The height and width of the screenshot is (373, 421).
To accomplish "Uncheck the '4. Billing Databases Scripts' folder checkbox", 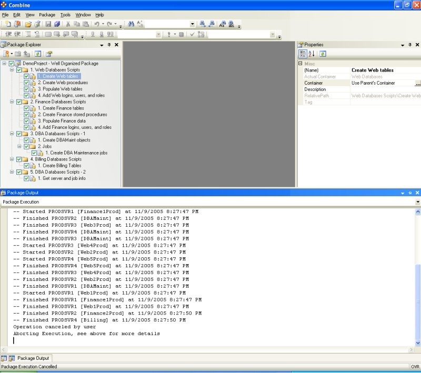I will point(19,159).
